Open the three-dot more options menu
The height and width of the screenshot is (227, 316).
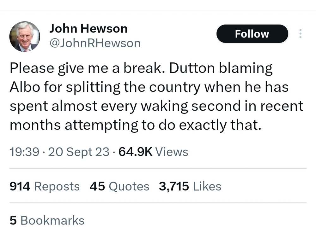coord(300,34)
